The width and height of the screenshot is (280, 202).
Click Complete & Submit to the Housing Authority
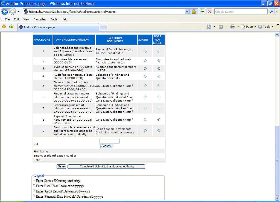click(x=106, y=166)
